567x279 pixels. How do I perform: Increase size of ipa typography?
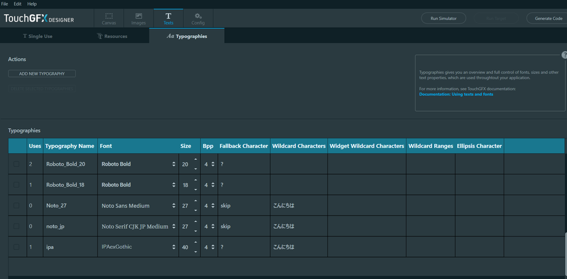(196, 242)
